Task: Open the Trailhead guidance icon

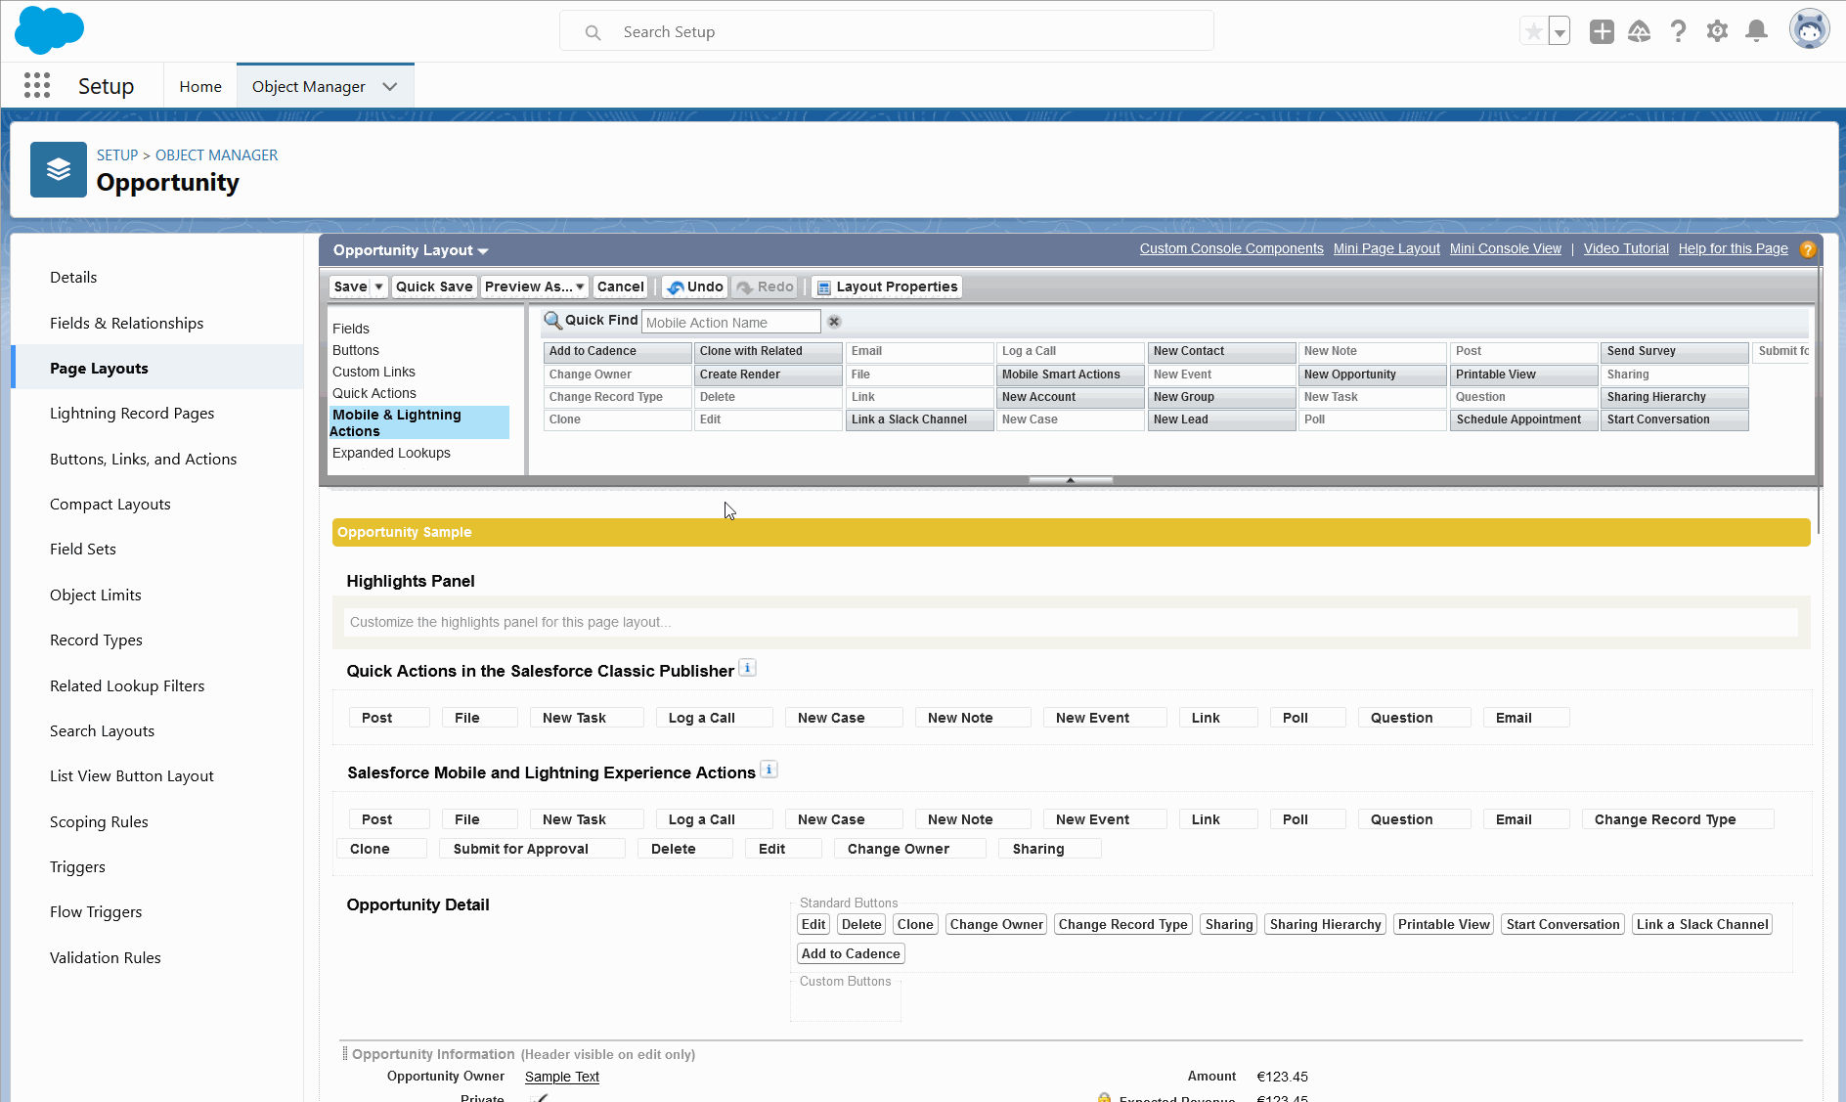Action: (1640, 31)
